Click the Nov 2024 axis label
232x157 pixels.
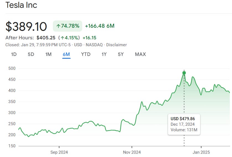coord(132,152)
